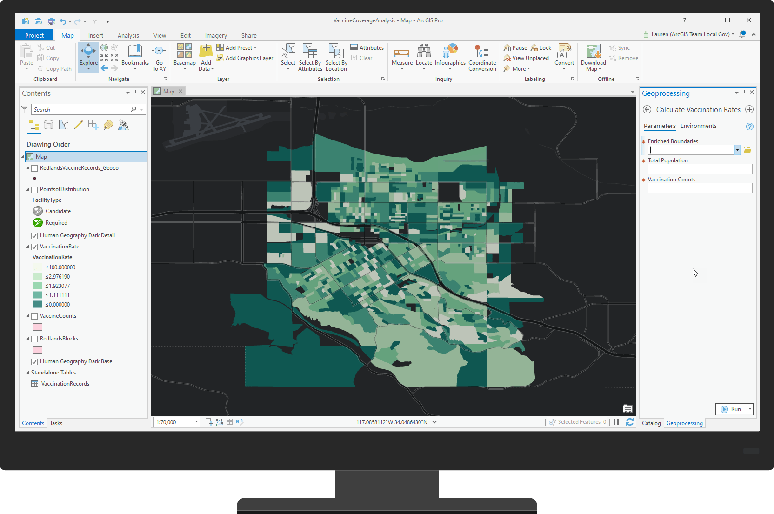Collapse the VaccinationRate layer legend
Image resolution: width=774 pixels, height=514 pixels.
pos(27,247)
